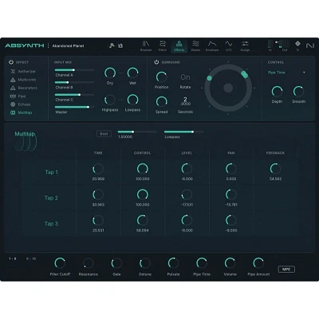Click the Tap 1 Control knob
Screen dimensions: 319x319
click(x=143, y=169)
